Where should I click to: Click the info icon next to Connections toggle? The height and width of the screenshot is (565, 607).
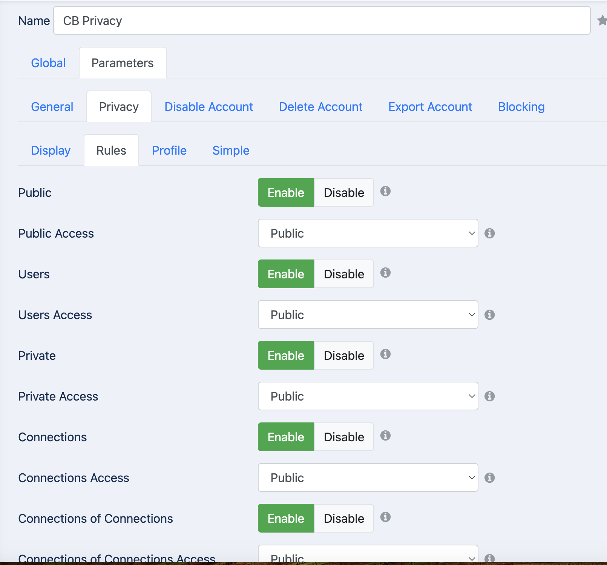coord(385,436)
